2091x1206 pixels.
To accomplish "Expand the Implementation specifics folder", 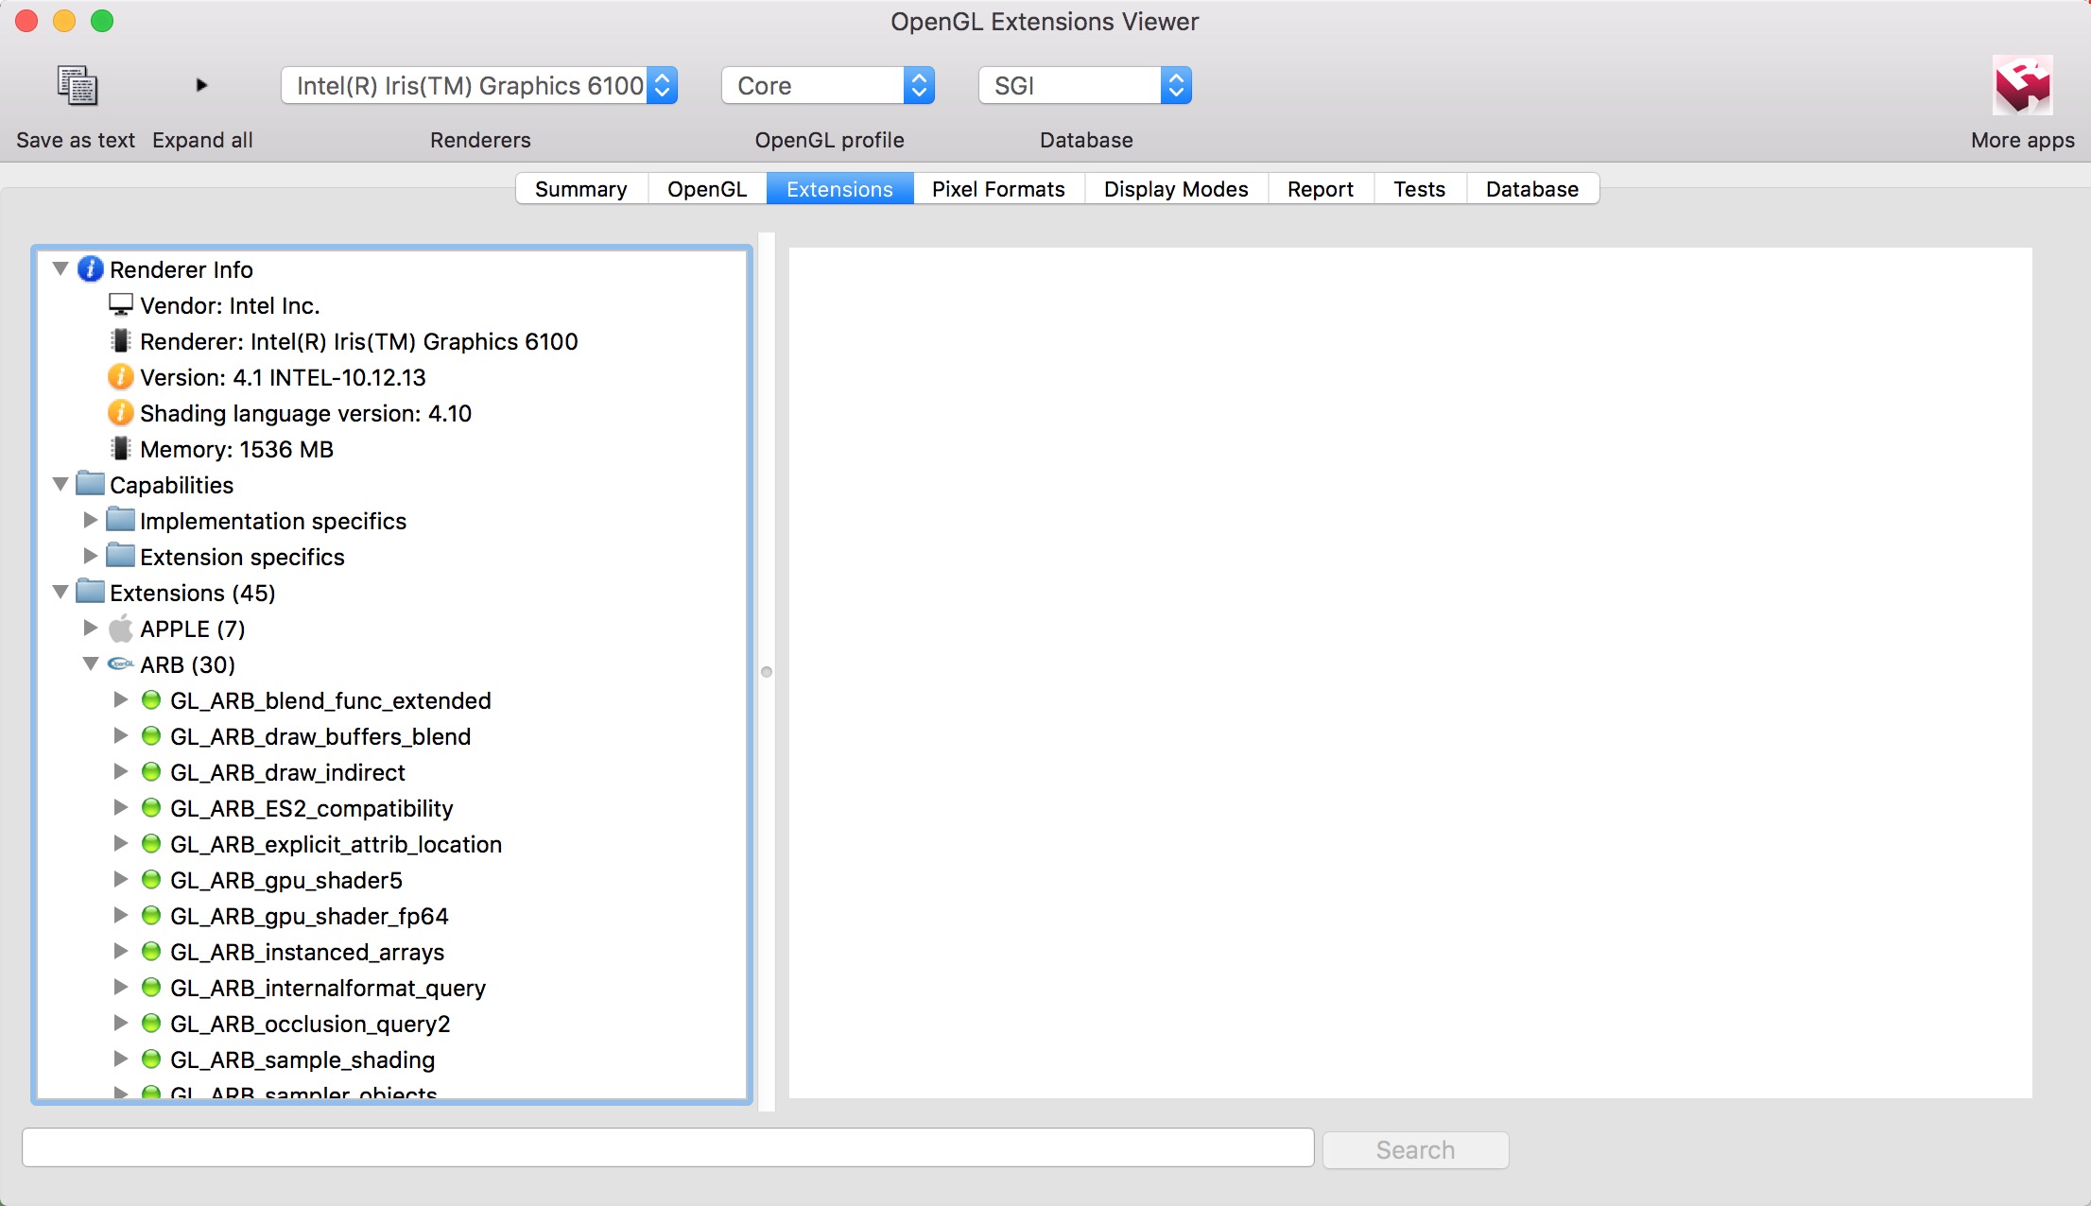I will (90, 521).
